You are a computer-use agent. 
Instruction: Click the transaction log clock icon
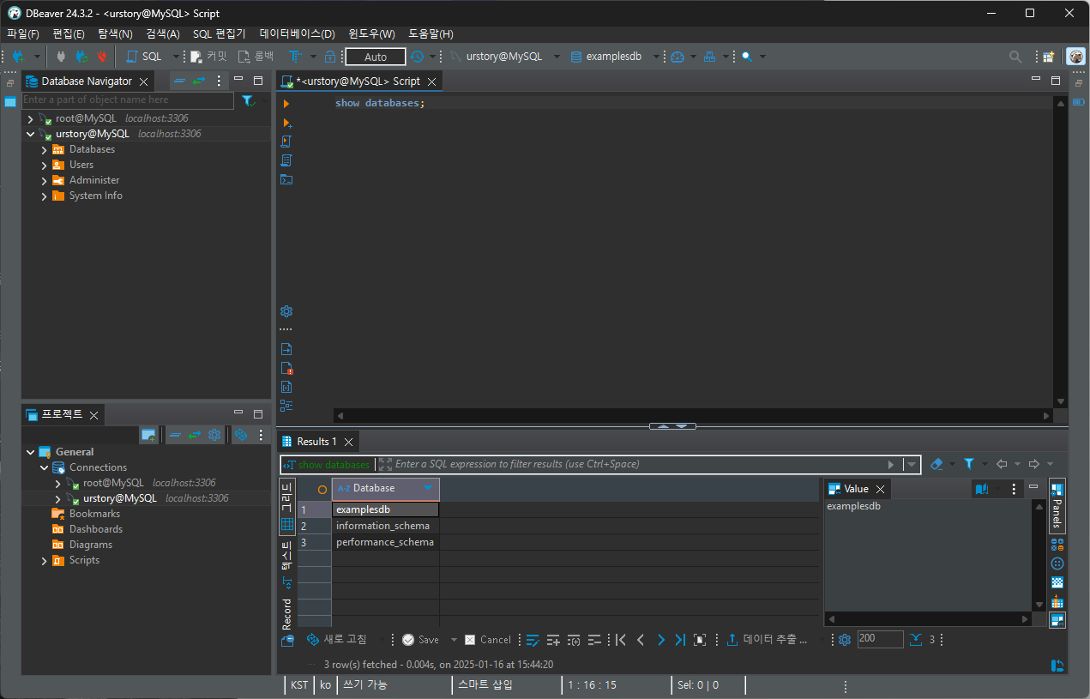(417, 57)
